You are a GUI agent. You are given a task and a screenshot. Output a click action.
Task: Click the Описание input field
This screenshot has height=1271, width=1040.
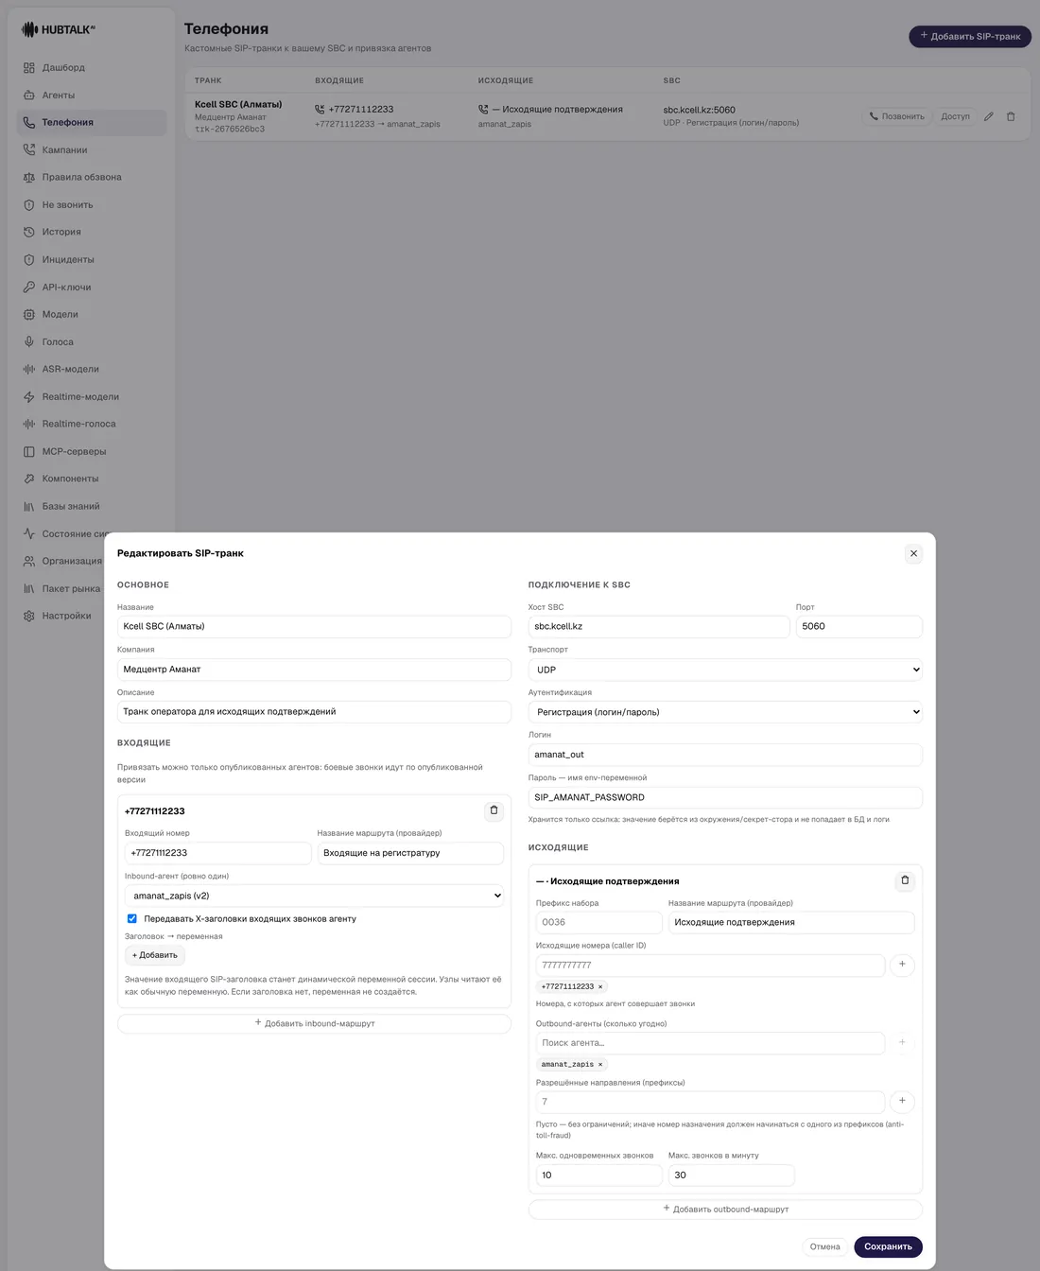click(x=314, y=712)
